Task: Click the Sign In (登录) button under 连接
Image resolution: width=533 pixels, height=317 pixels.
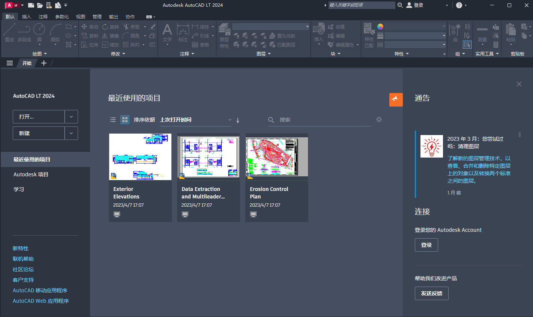Action: pyautogui.click(x=426, y=245)
